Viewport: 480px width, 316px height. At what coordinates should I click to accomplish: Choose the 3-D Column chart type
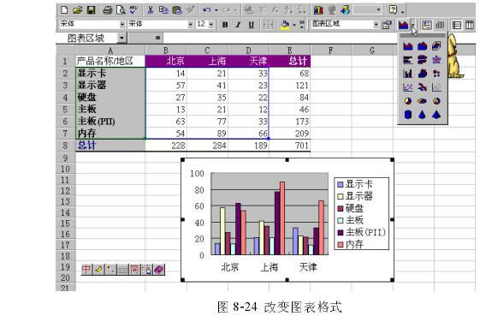[x=422, y=74]
